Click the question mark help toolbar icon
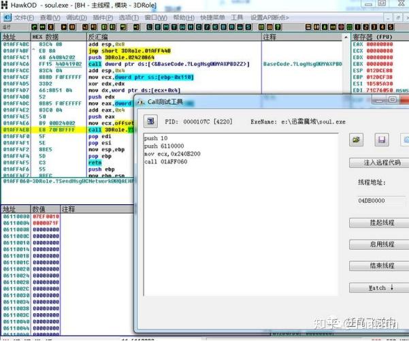409x341 pixels. [x=278, y=27]
